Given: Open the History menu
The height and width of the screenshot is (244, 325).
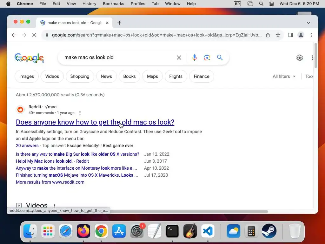Looking at the screenshot, I should [89, 4].
